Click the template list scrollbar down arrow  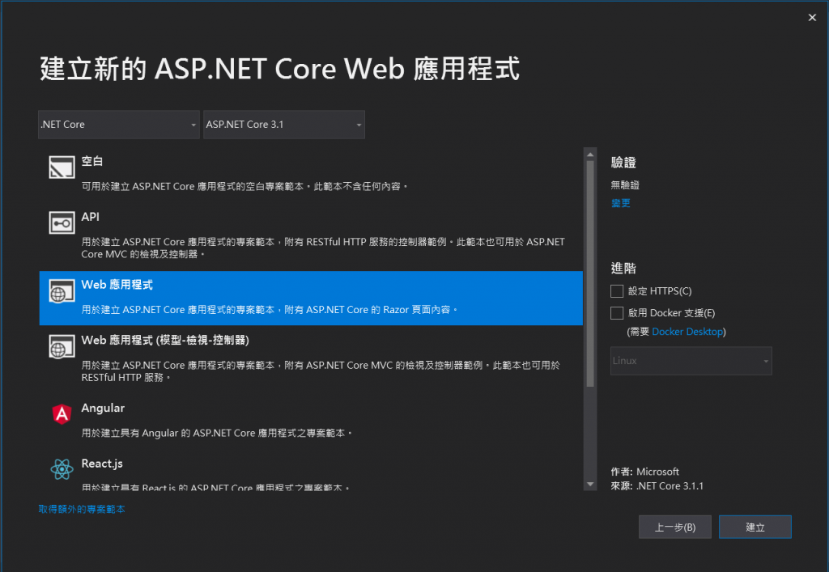click(590, 485)
